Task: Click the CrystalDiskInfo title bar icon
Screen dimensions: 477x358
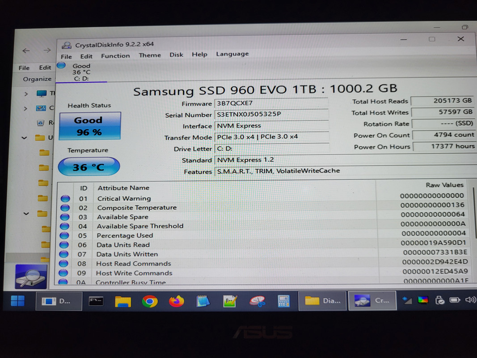Action: 66,45
